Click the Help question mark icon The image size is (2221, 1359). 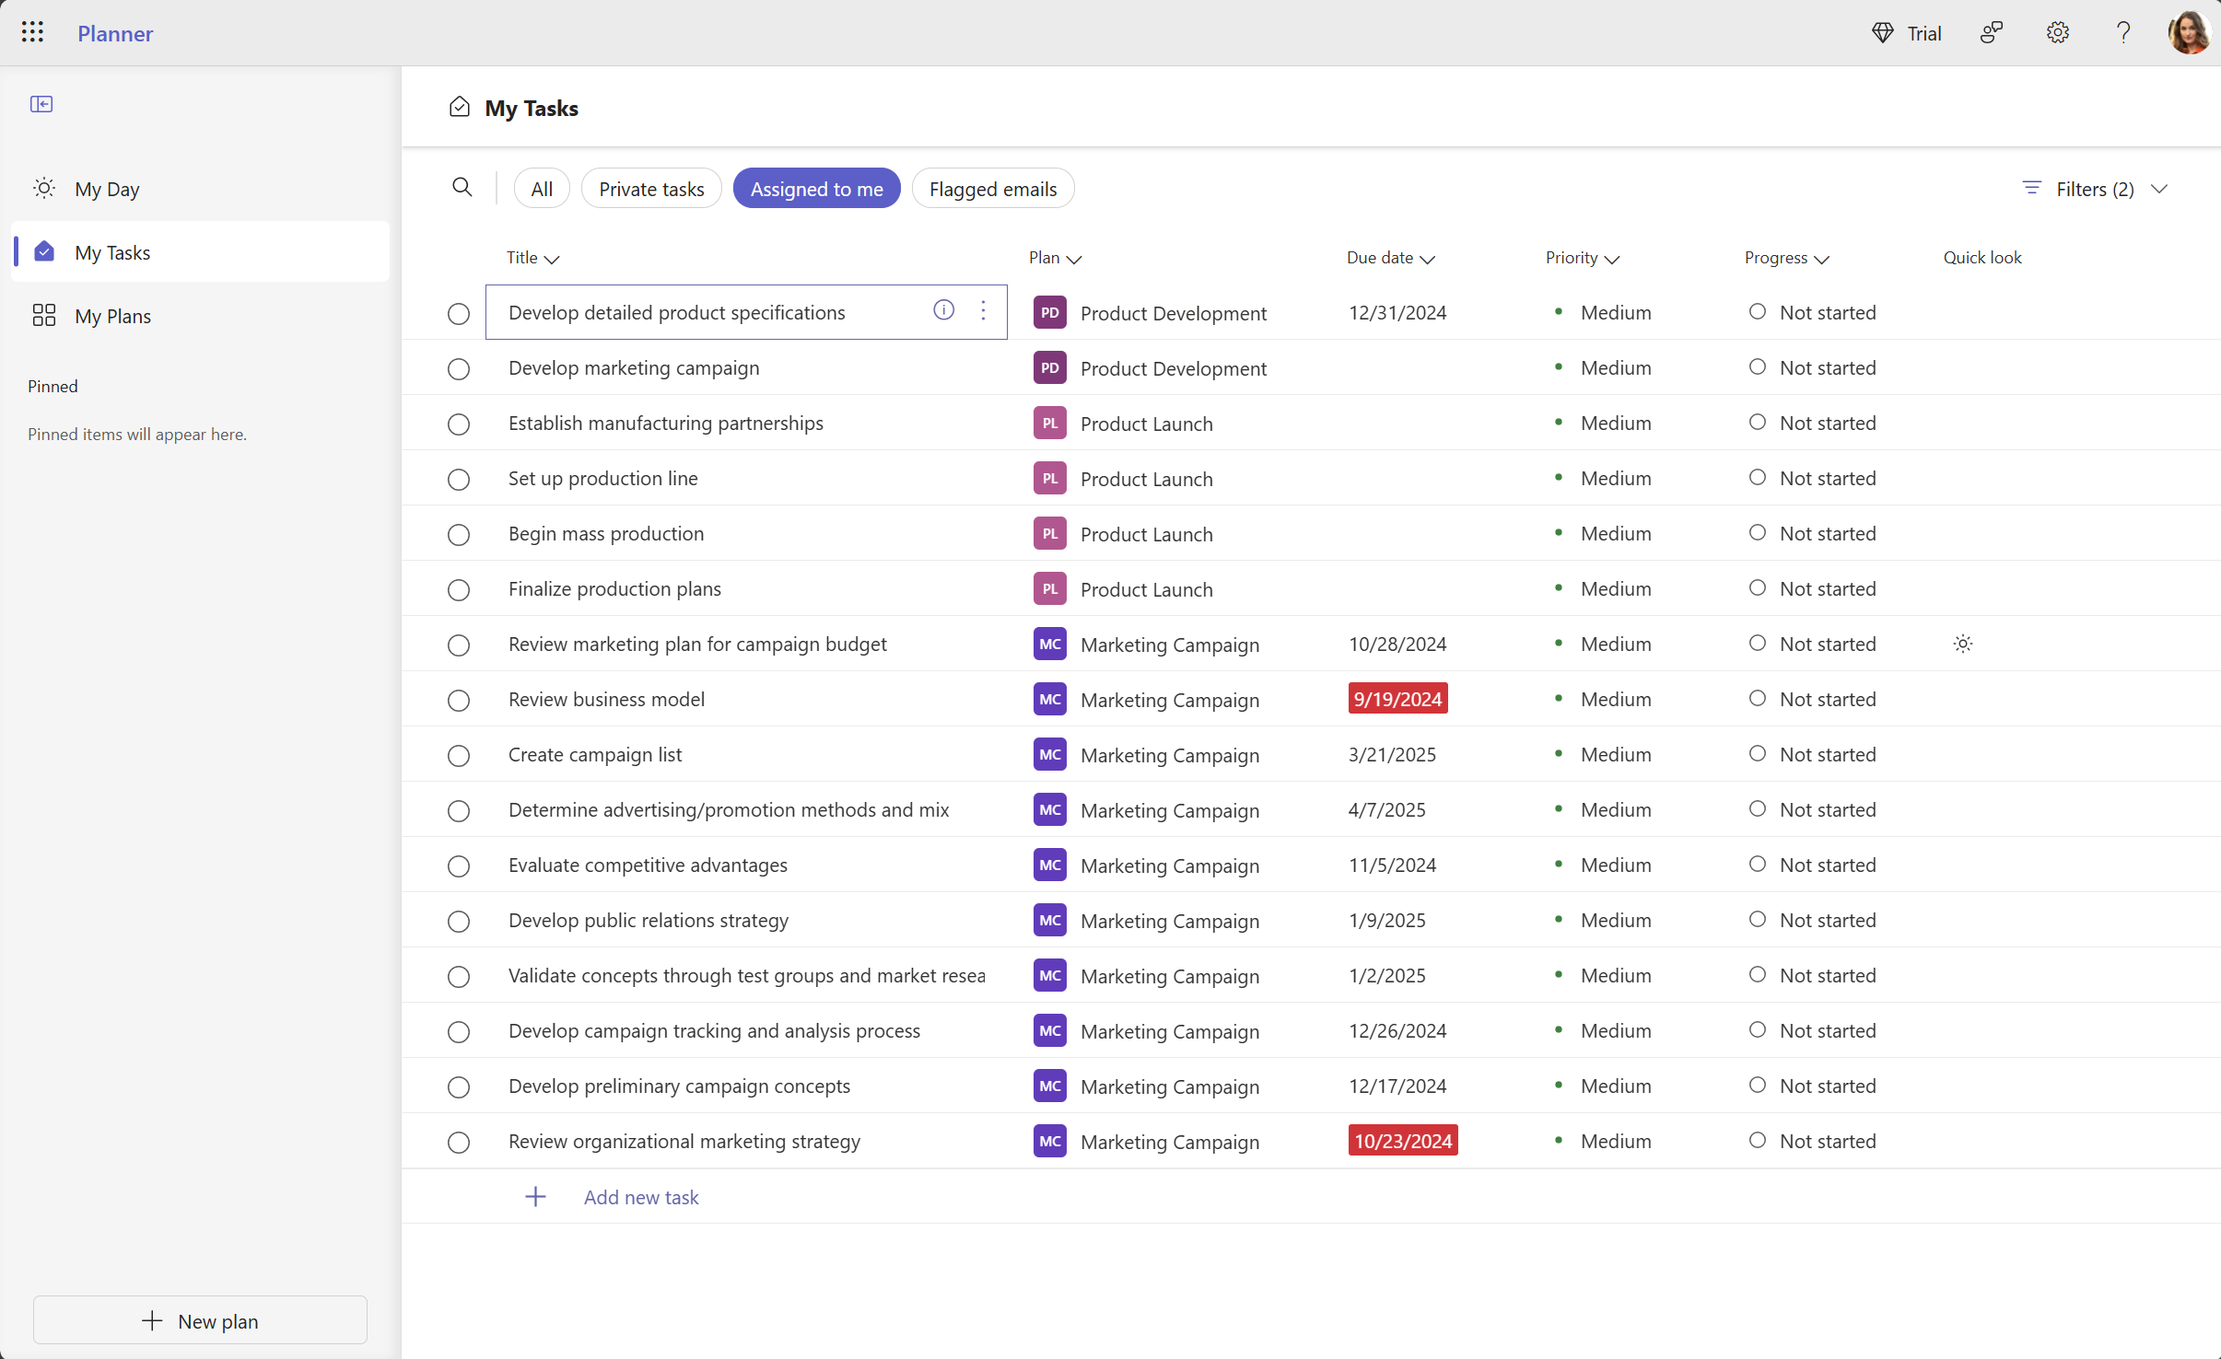pyautogui.click(x=2124, y=31)
